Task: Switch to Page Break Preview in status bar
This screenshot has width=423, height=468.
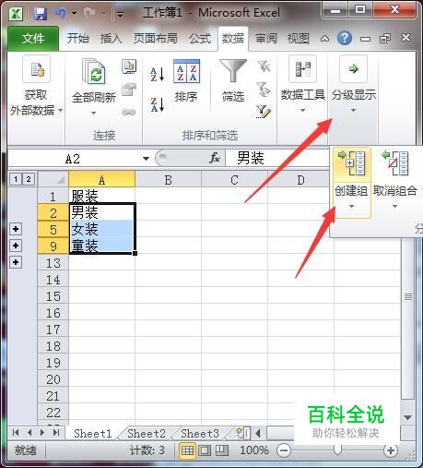Action: pyautogui.click(x=222, y=450)
